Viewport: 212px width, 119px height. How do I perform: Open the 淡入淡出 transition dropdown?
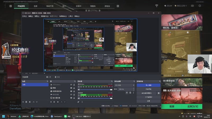[125, 85]
